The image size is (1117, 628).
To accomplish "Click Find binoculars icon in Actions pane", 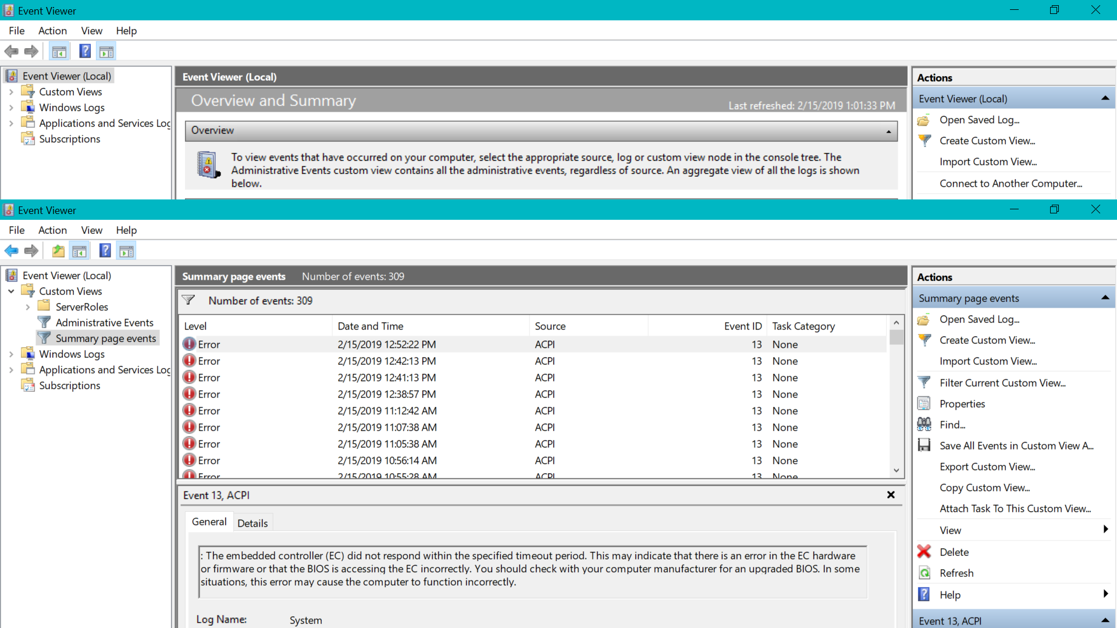I will [x=924, y=424].
